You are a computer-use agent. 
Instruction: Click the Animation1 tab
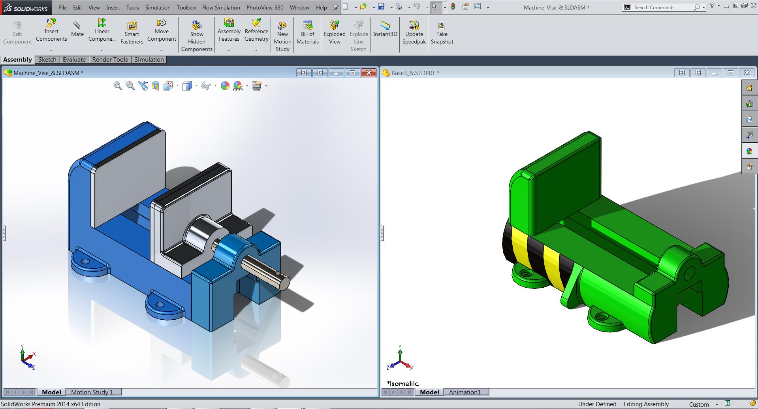point(465,392)
